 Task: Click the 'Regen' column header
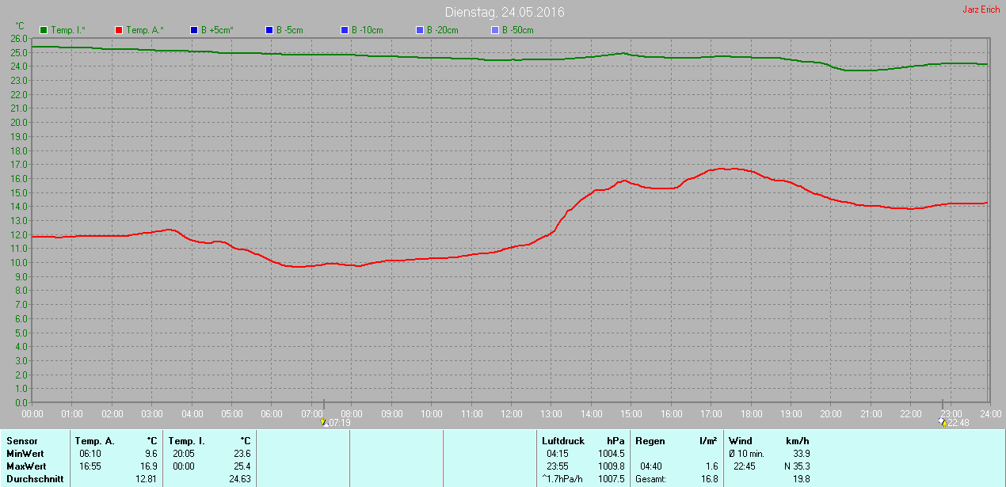(x=650, y=441)
